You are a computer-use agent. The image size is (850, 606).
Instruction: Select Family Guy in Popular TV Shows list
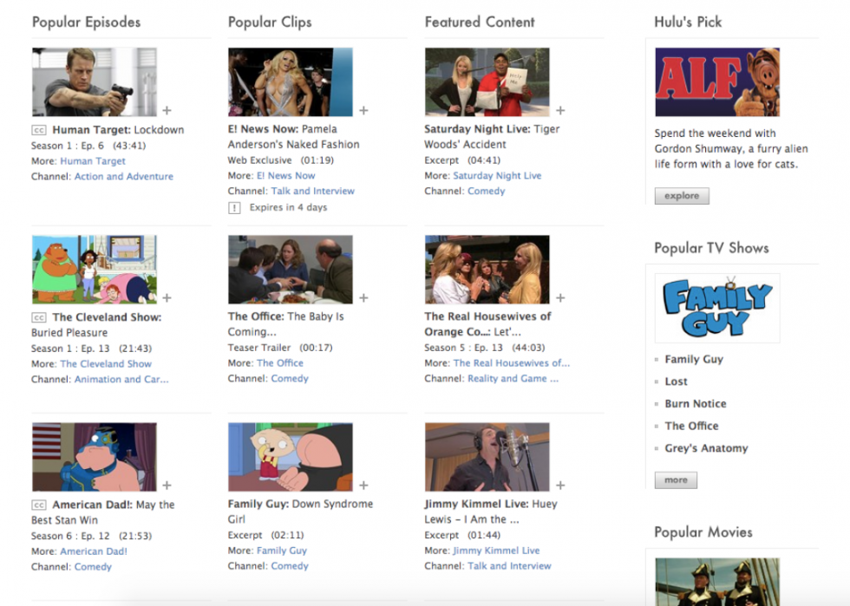click(x=694, y=360)
